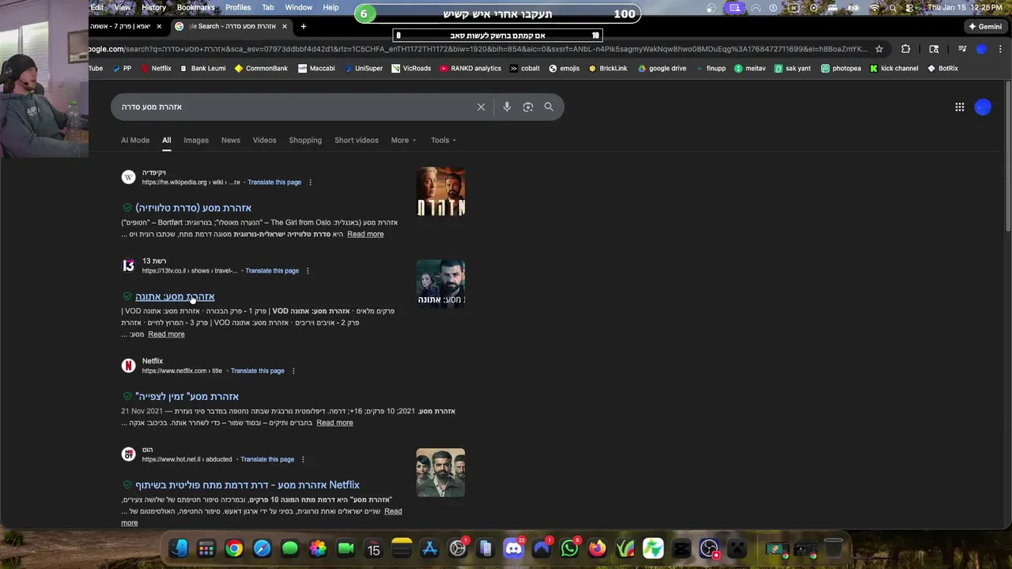
Task: Open the Profiles menu in menu bar
Action: coord(238,7)
